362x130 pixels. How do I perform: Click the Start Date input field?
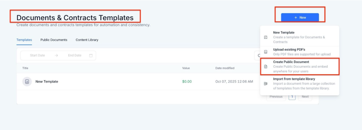pos(37,55)
